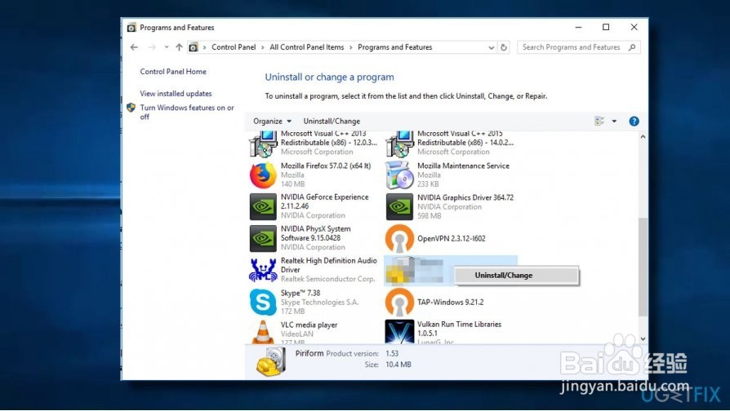
Task: Select the OpenVPN 2.3.12-I602 name
Action: pyautogui.click(x=451, y=238)
